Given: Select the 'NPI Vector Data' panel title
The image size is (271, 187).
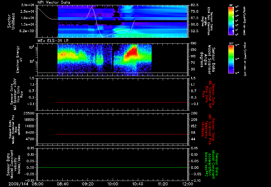Looking at the screenshot, I should point(54,2).
